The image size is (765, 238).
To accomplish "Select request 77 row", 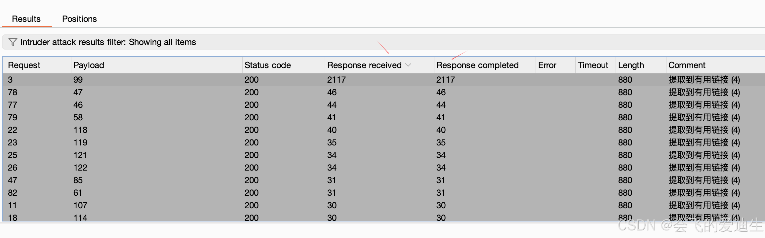I will (x=383, y=105).
